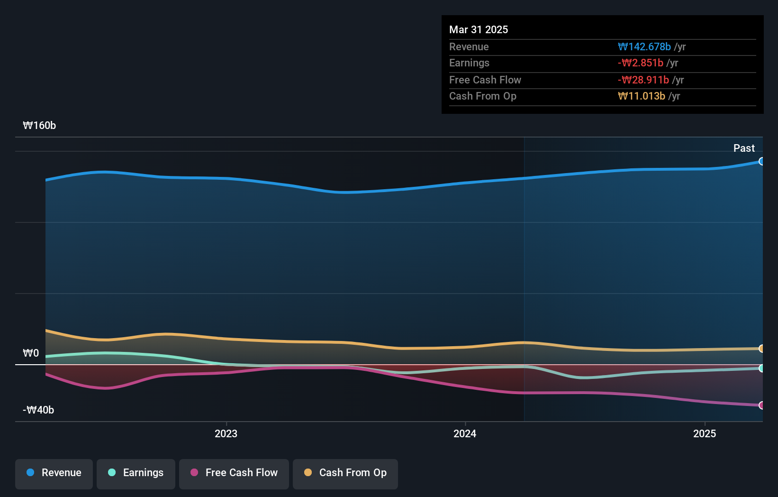Select the Free Cash Flow endpoint marker
The image size is (778, 497).
pyautogui.click(x=761, y=405)
